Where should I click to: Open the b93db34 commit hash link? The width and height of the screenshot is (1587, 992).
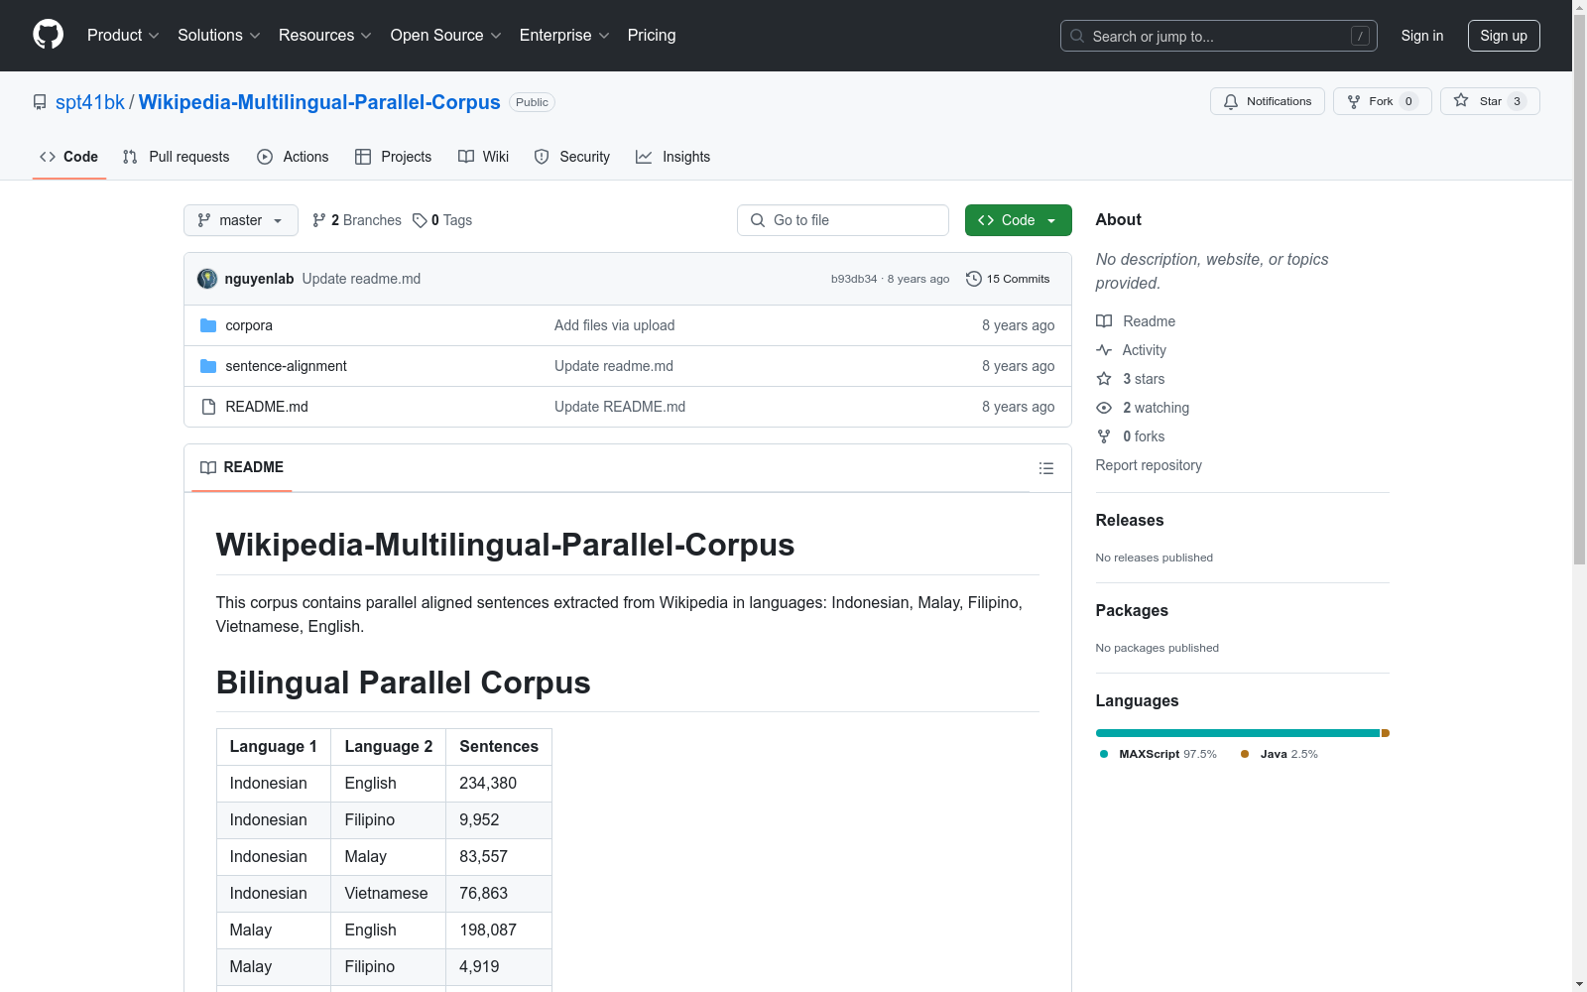point(854,279)
